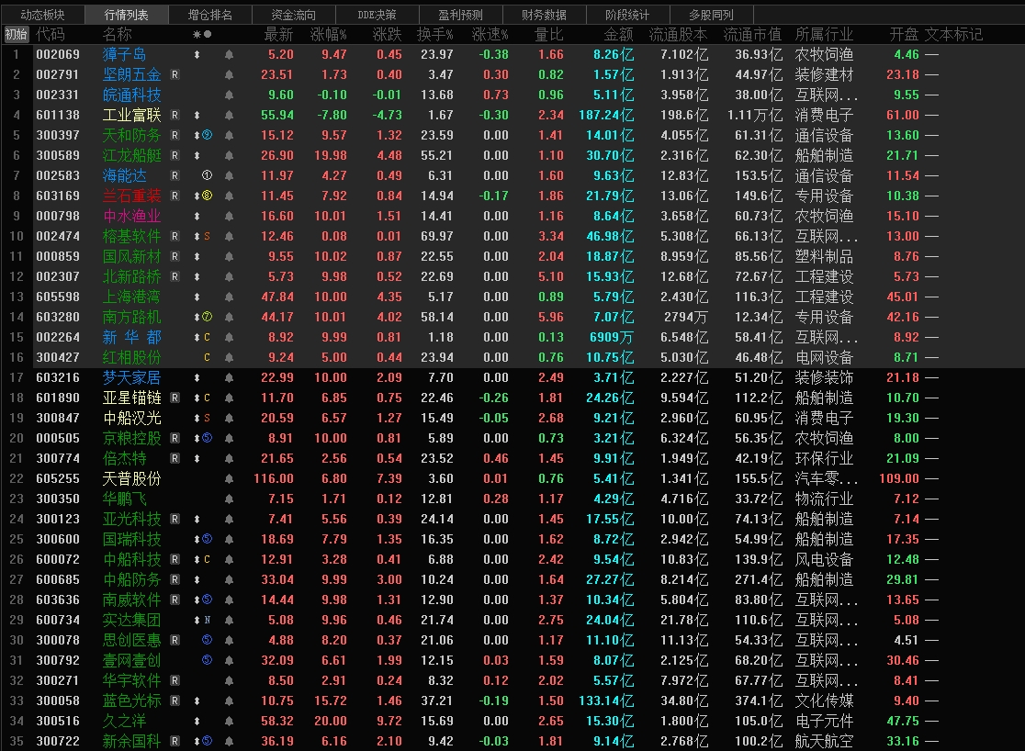Open the 资金流向 tab

[x=294, y=15]
